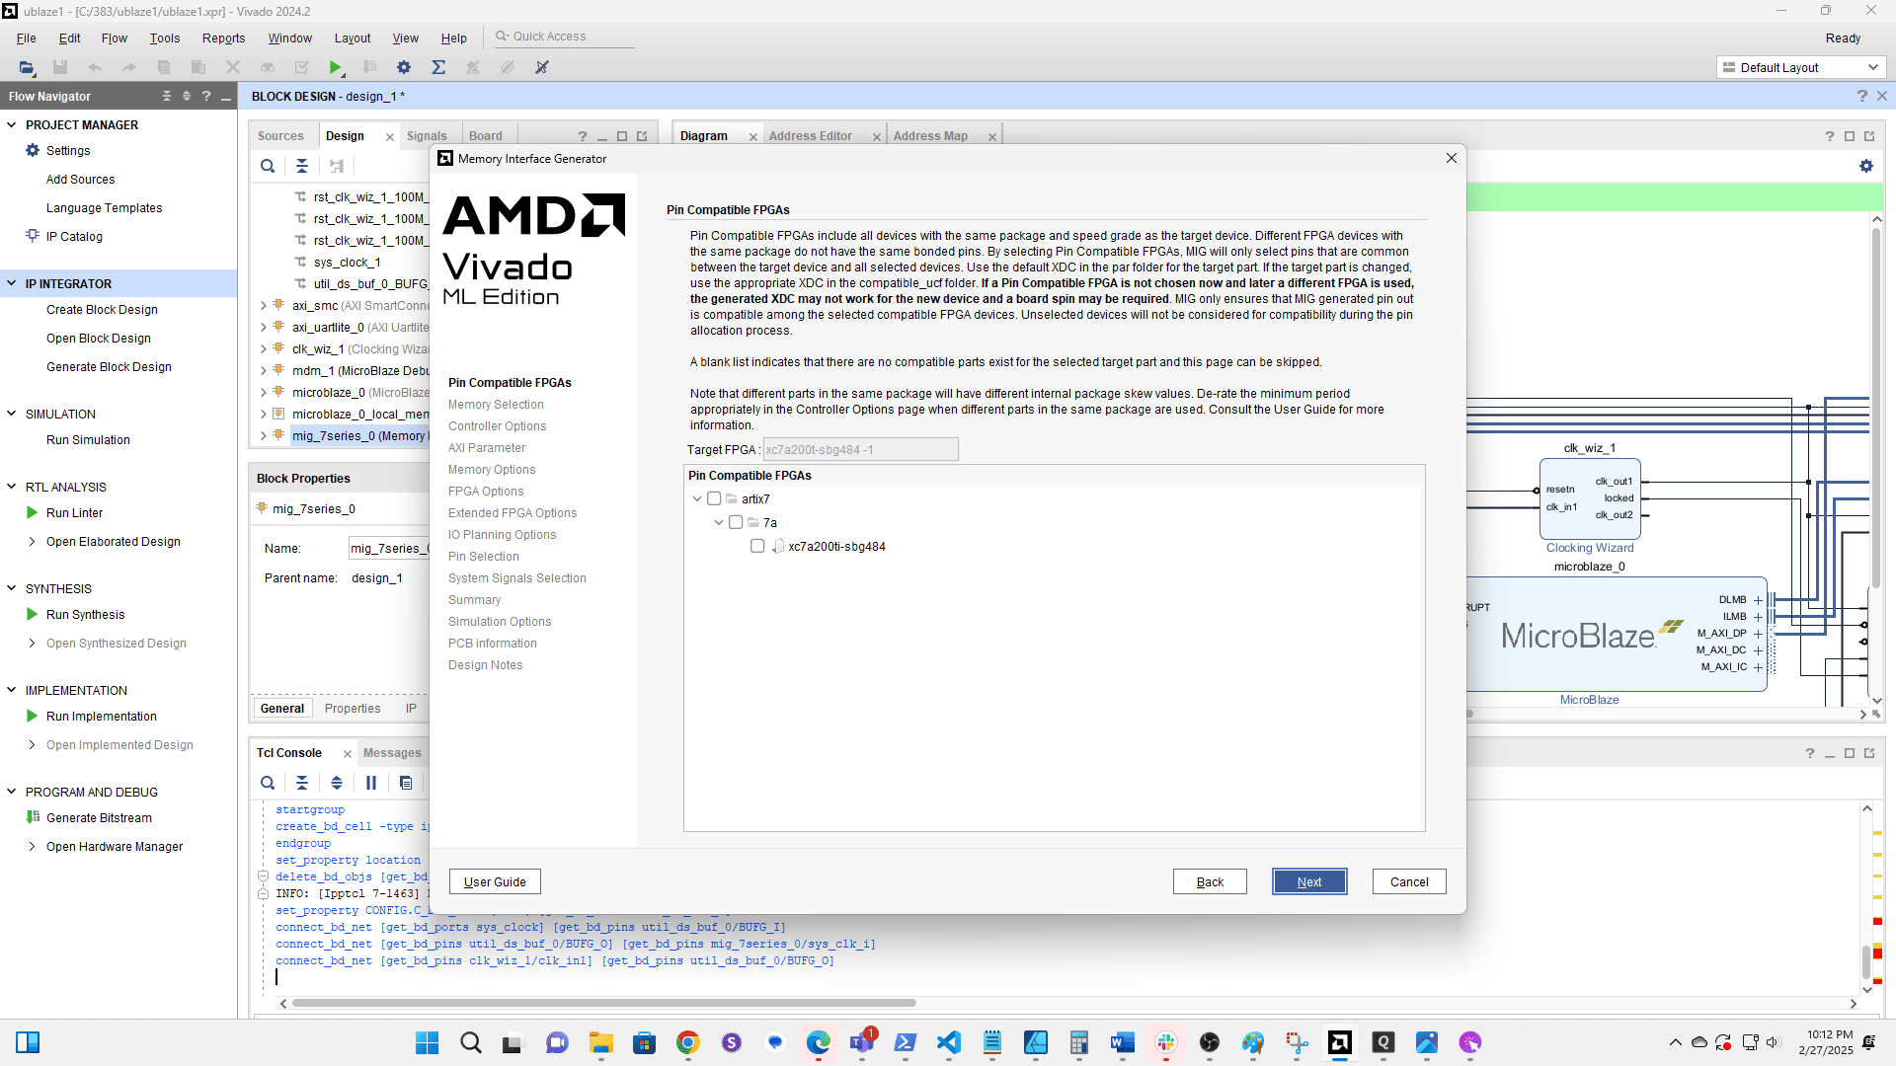This screenshot has width=1896, height=1066.
Task: Open the diagram settings gear icon
Action: click(1865, 166)
